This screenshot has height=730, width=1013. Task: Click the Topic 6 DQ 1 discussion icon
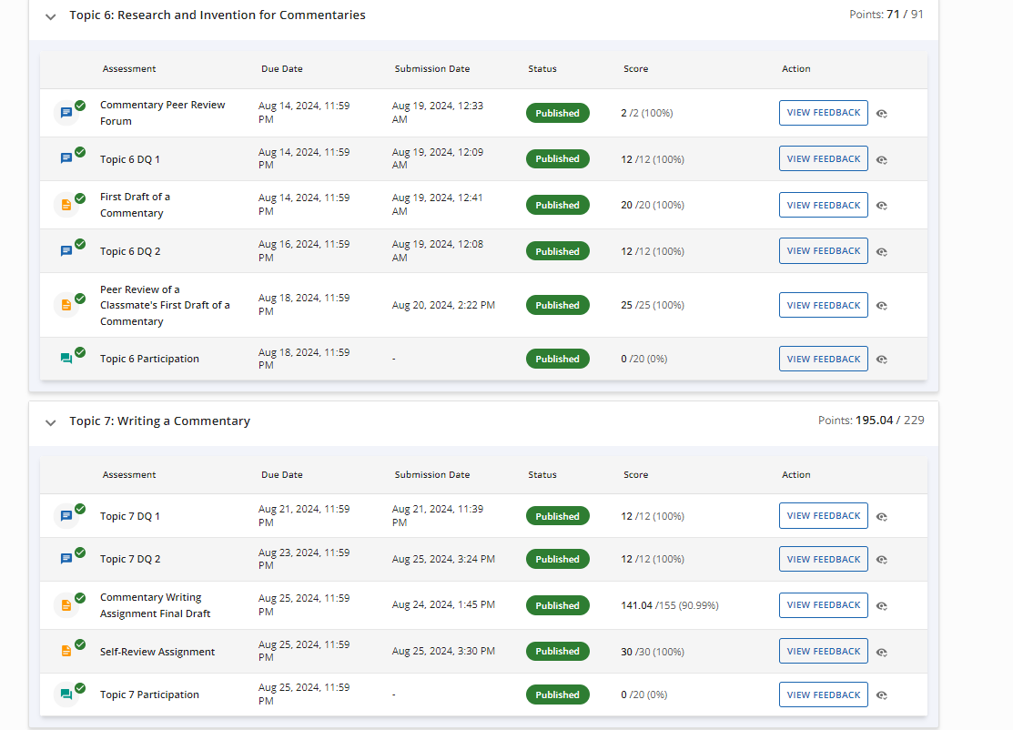click(x=66, y=158)
